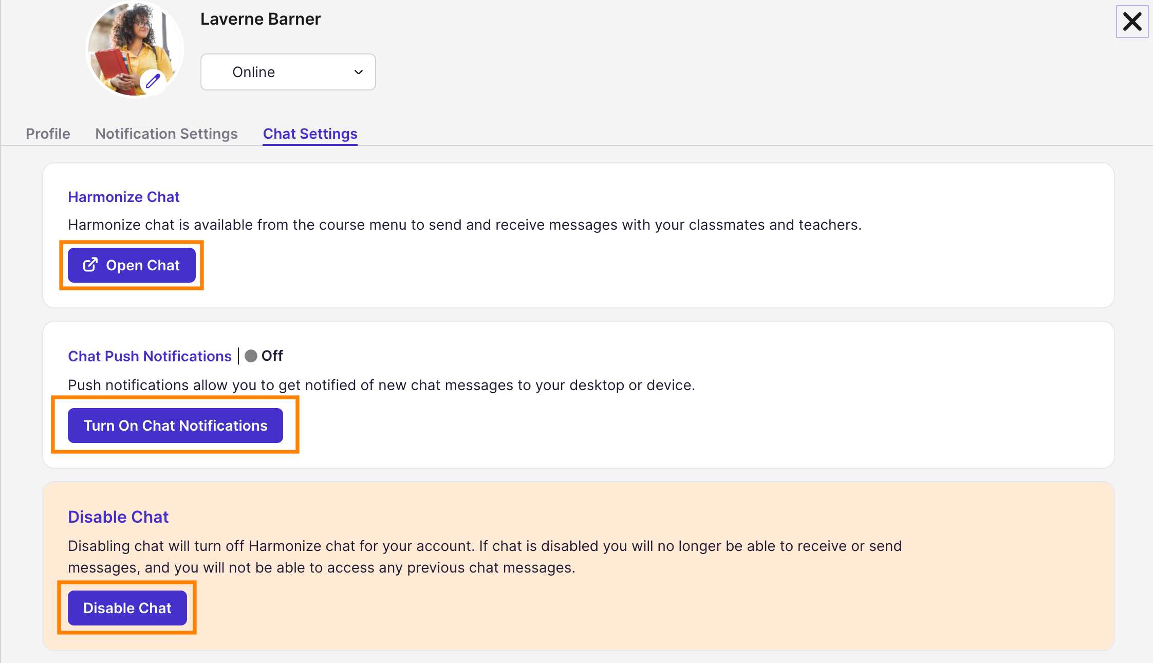Close the settings panel with X
Image resolution: width=1153 pixels, height=663 pixels.
click(1132, 22)
